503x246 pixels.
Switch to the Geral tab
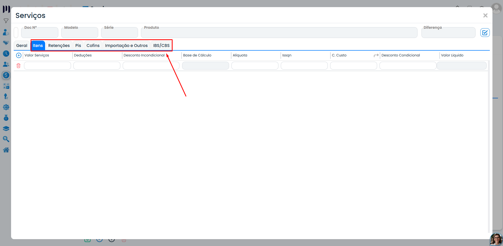(x=22, y=45)
